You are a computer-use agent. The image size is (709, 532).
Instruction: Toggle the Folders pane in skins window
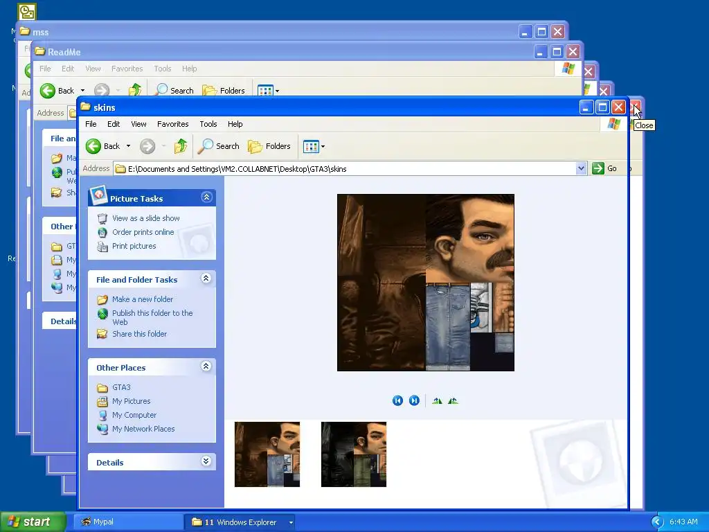tap(269, 146)
